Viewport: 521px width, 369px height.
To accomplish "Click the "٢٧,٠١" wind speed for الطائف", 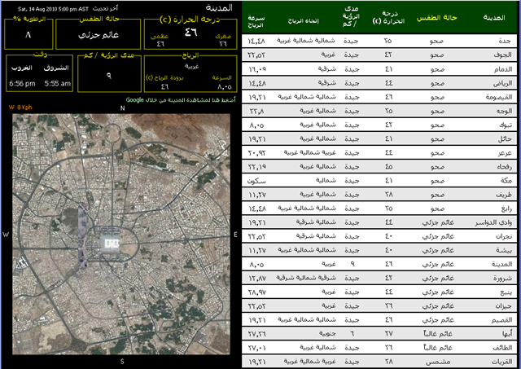I will [x=257, y=349].
